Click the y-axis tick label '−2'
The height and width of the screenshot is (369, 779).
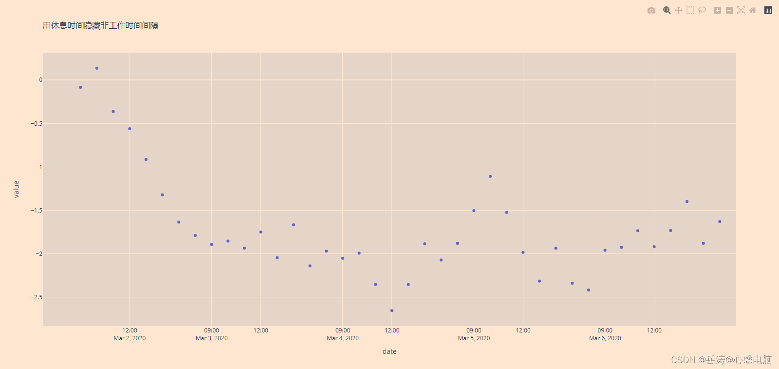point(38,254)
